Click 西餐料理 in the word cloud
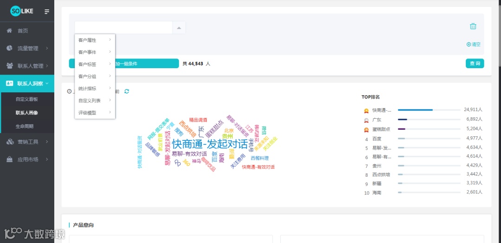501x243 pixels. pos(259,158)
